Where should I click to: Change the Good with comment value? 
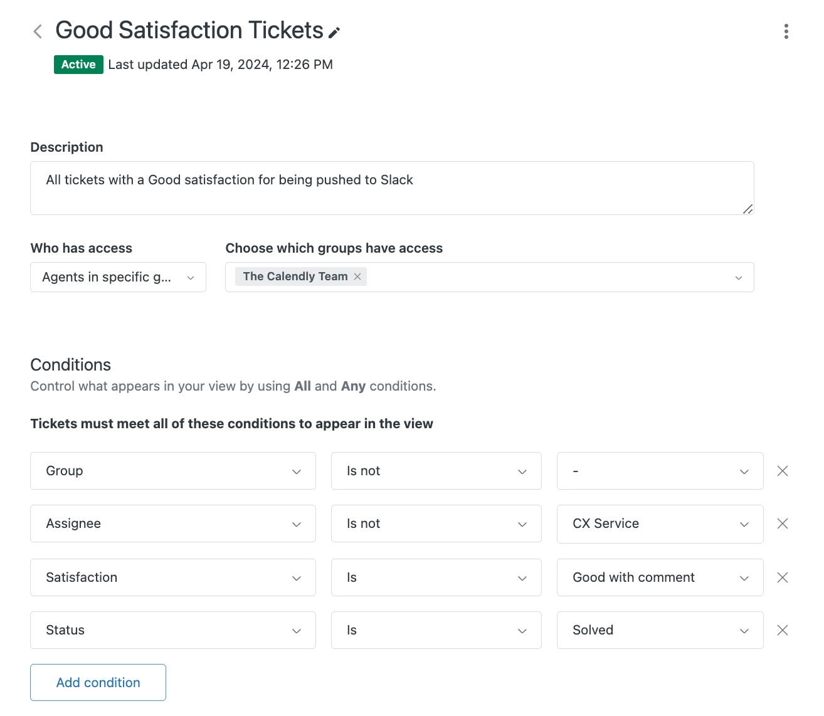[x=660, y=577]
